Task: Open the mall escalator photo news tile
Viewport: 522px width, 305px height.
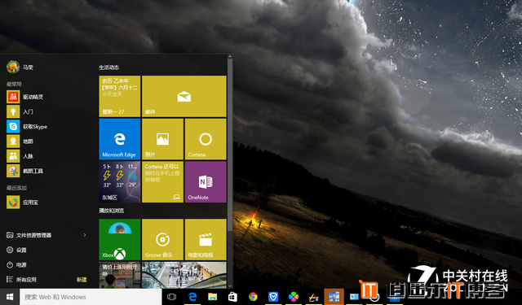Action: (x=184, y=275)
